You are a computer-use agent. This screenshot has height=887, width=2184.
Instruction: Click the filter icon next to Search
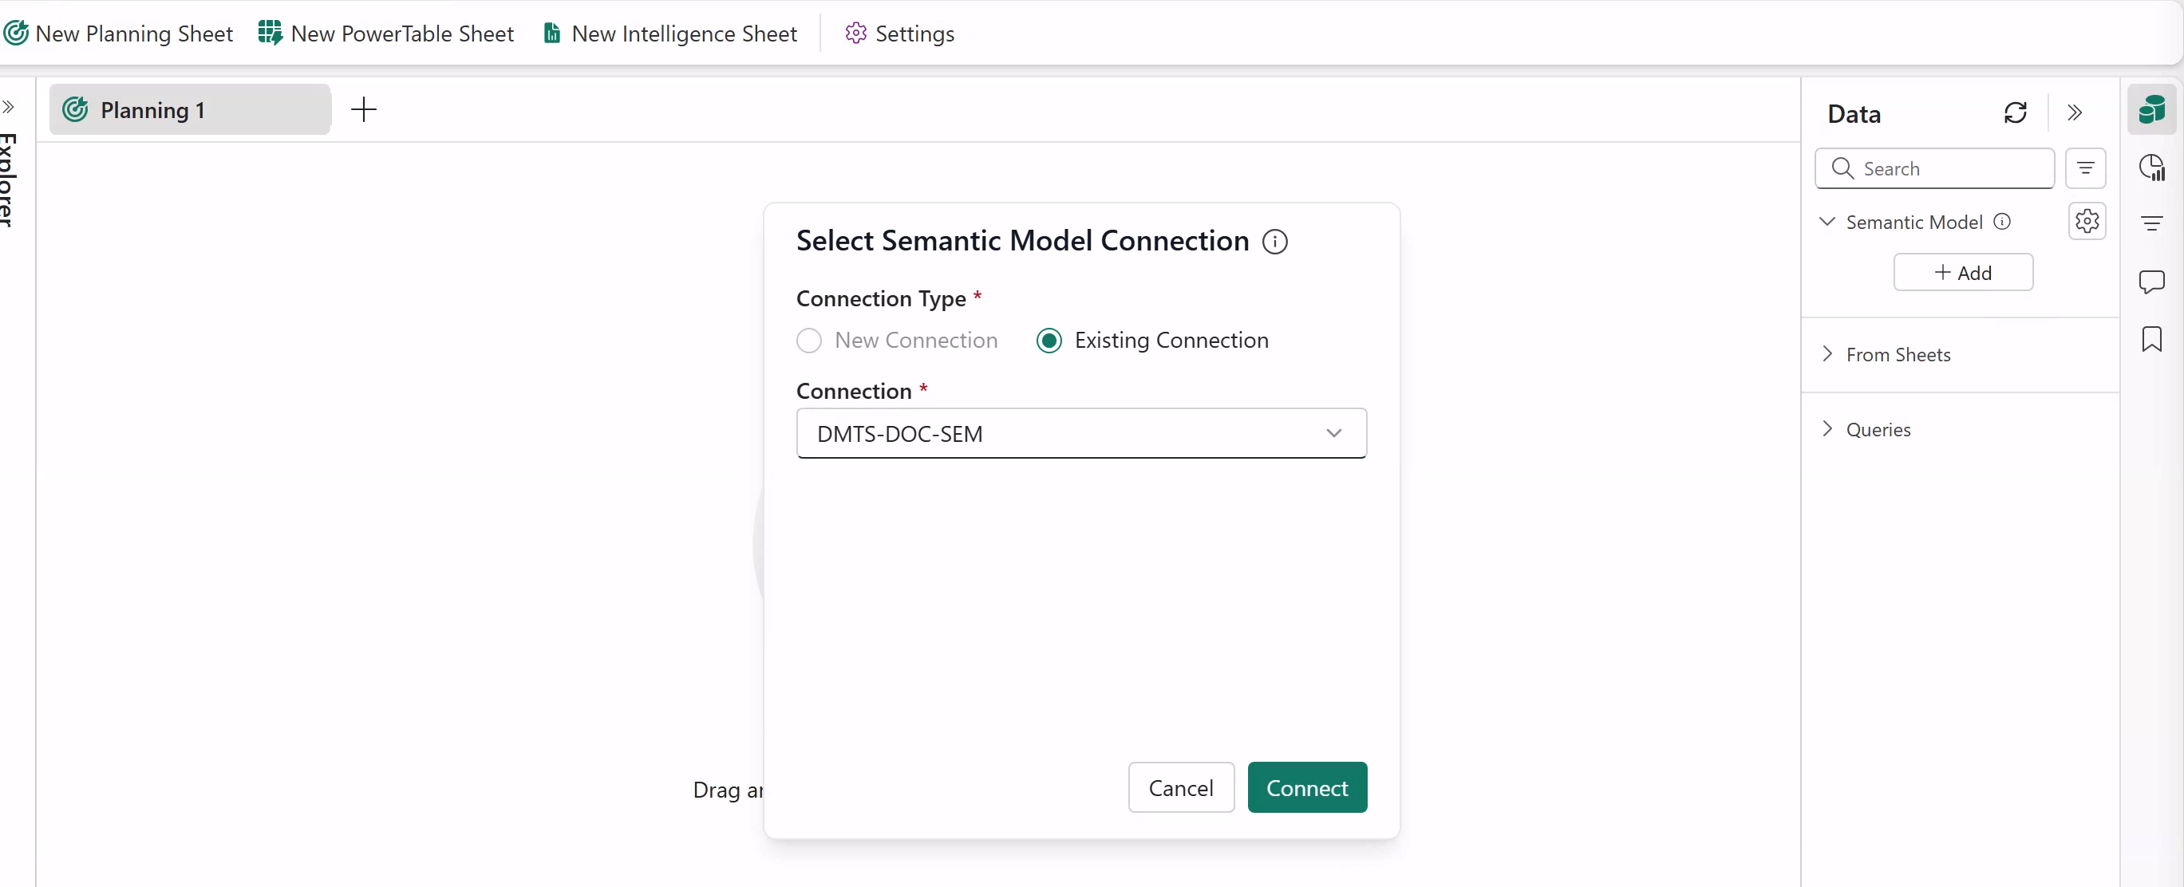tap(2085, 168)
